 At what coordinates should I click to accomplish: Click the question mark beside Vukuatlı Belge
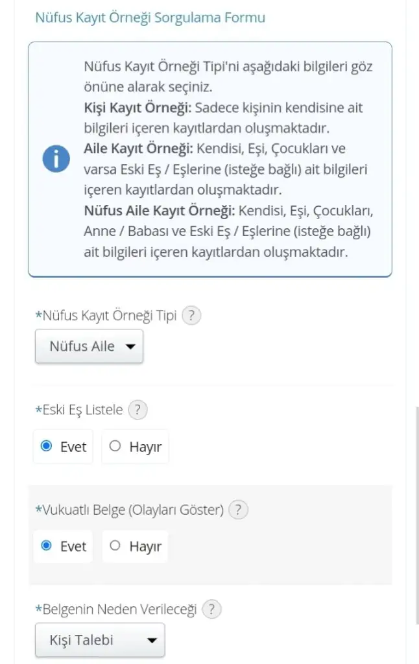click(239, 510)
